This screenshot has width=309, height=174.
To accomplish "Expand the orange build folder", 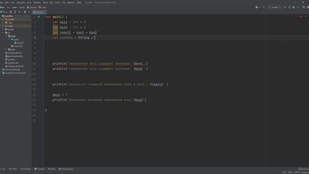I will click(x=3, y=26).
